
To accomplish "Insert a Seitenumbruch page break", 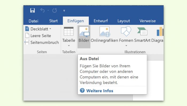I will [42, 42].
